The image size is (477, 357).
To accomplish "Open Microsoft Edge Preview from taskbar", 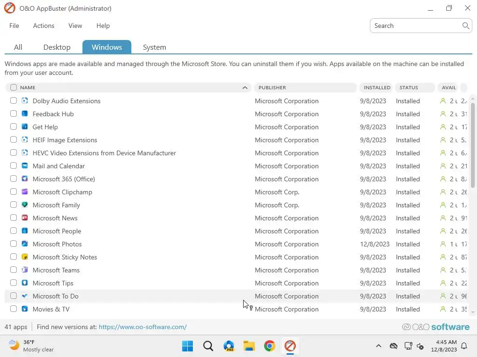I will [x=229, y=346].
